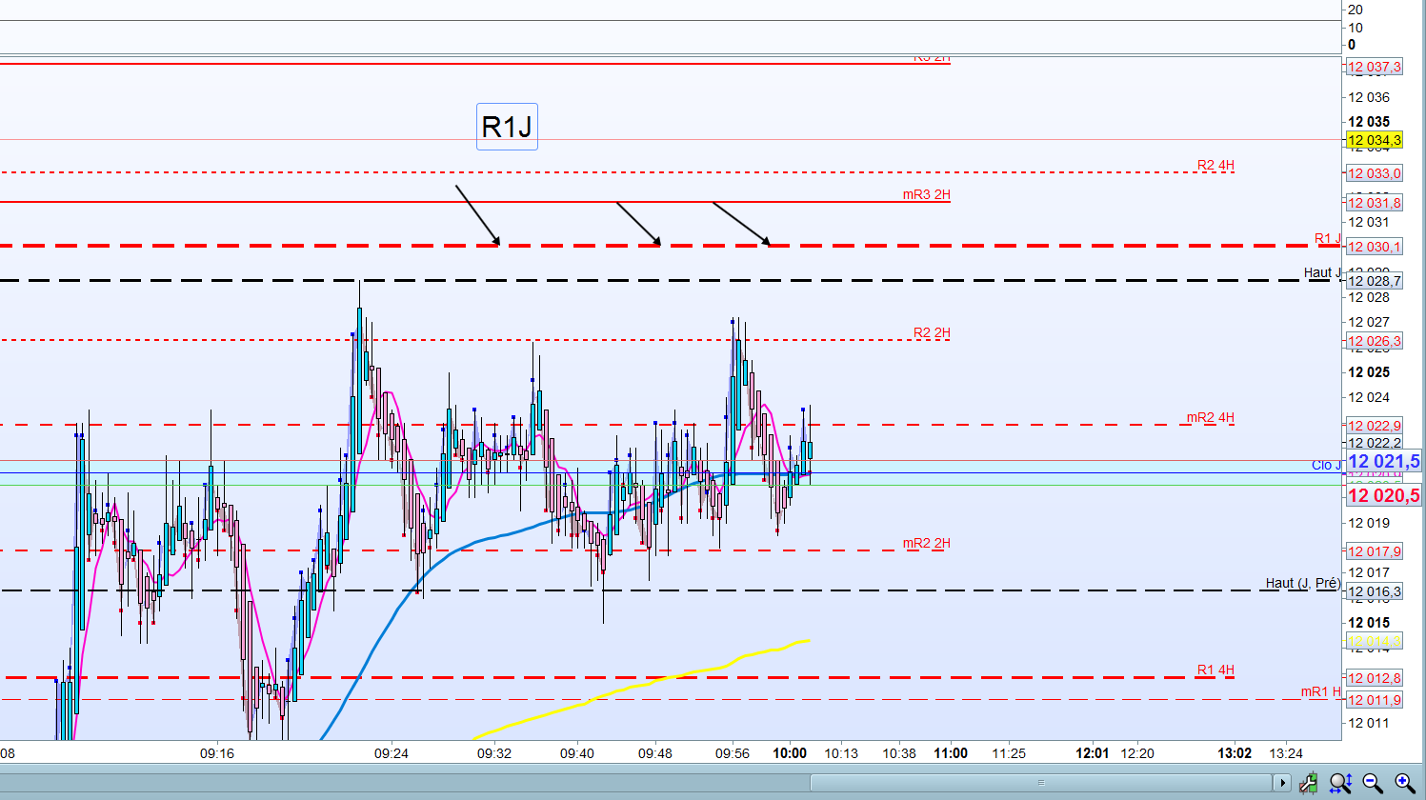
Task: Click the 12:20 time axis label
Action: (x=1137, y=753)
